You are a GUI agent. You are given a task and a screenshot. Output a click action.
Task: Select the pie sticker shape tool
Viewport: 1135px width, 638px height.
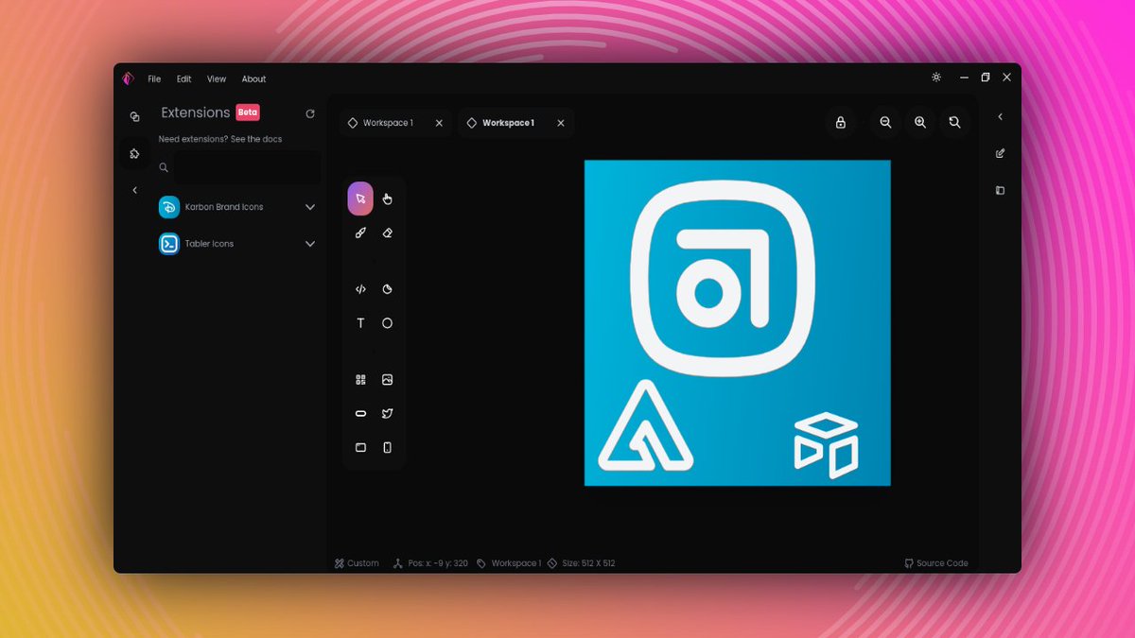[388, 289]
